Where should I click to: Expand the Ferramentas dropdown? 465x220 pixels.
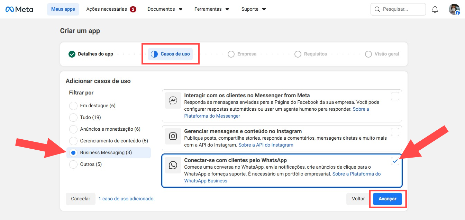212,9
